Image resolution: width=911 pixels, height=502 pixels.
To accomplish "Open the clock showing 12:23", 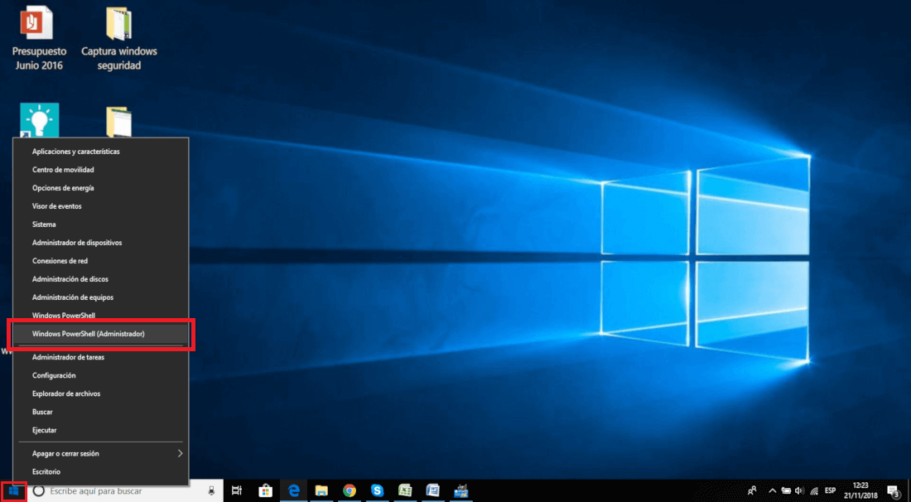I will coord(861,491).
